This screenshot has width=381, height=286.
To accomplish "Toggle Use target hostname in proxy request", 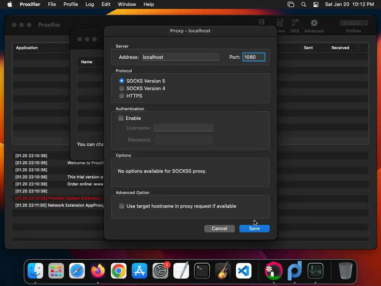I will [x=122, y=206].
